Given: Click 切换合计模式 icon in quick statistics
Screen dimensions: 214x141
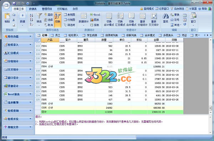Looking at the screenshot, I should pyautogui.click(x=109, y=16).
